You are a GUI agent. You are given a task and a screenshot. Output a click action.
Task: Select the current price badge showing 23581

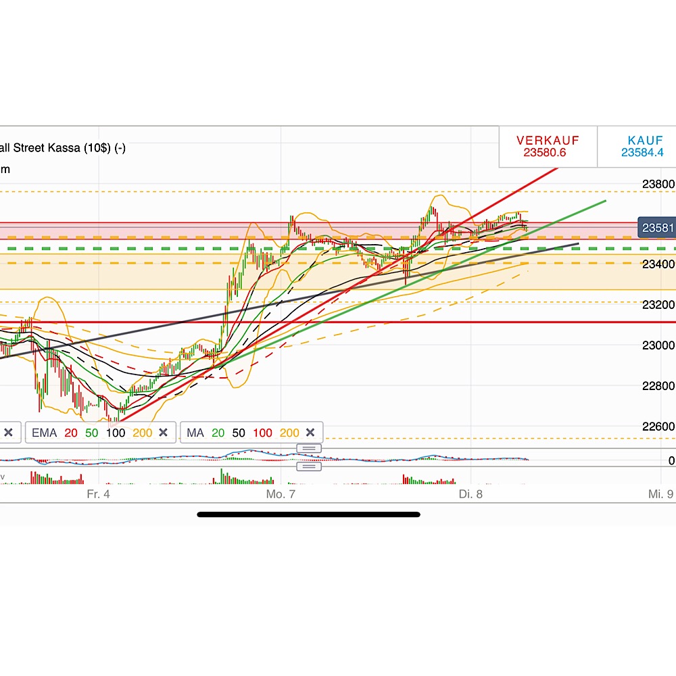[x=656, y=228]
